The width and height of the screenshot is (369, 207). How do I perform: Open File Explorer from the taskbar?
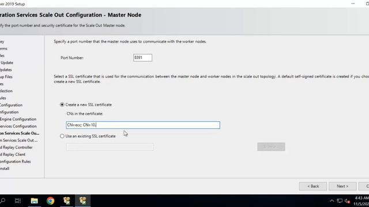click(x=35, y=201)
